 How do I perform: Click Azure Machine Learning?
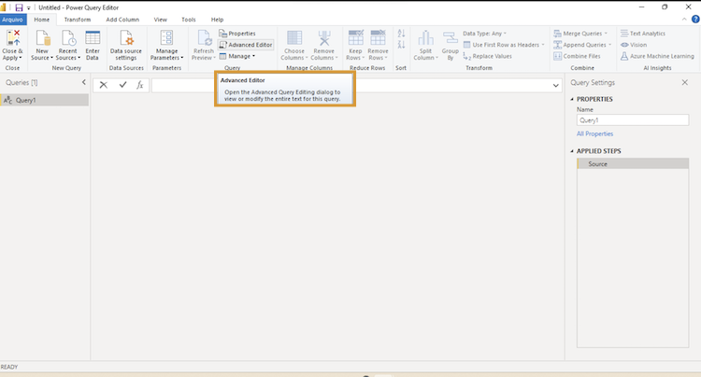(x=657, y=56)
